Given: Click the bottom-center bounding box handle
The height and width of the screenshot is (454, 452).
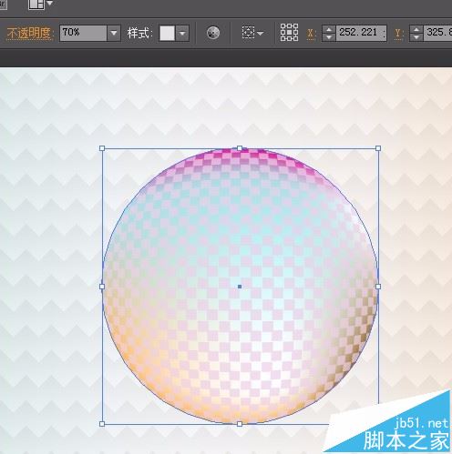Looking at the screenshot, I should [240, 424].
